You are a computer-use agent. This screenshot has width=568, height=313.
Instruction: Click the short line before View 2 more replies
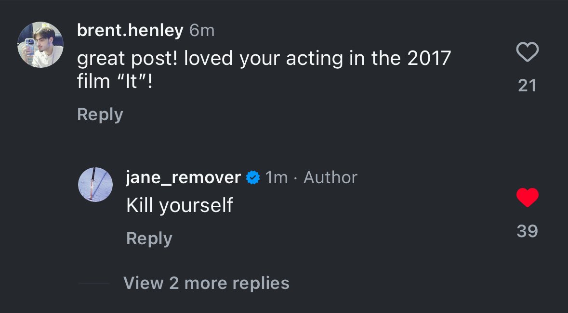coord(94,283)
